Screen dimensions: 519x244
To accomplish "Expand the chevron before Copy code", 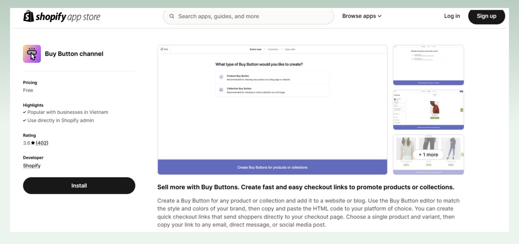I will coord(281,49).
